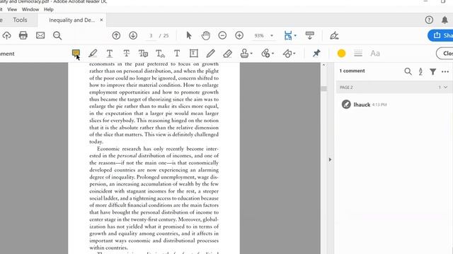453x254 pixels.
Task: Open the line thickness control
Action: (358, 54)
